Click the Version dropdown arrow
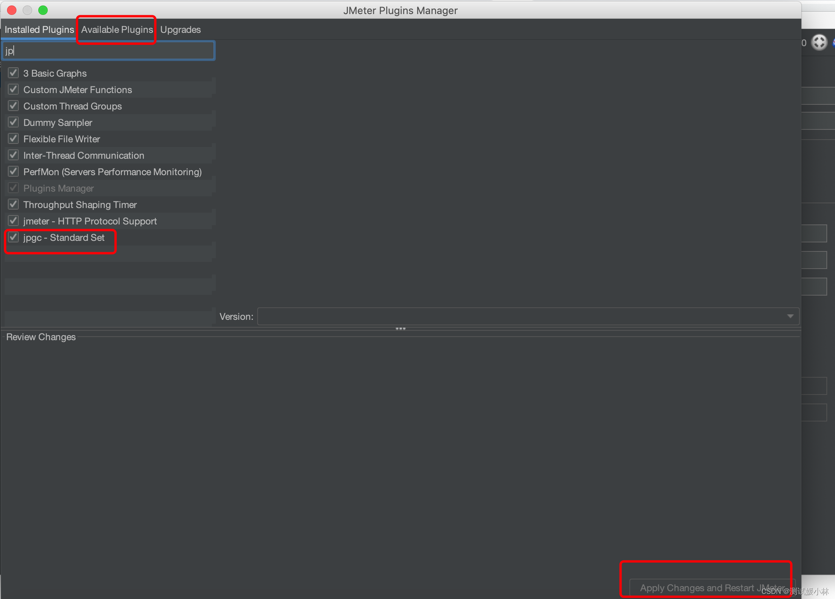 [790, 316]
